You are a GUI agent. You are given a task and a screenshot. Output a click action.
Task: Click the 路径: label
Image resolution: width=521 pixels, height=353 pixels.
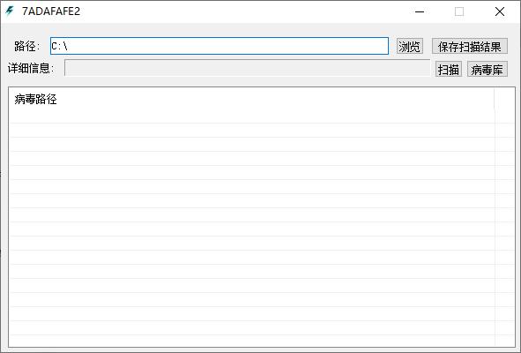point(27,46)
